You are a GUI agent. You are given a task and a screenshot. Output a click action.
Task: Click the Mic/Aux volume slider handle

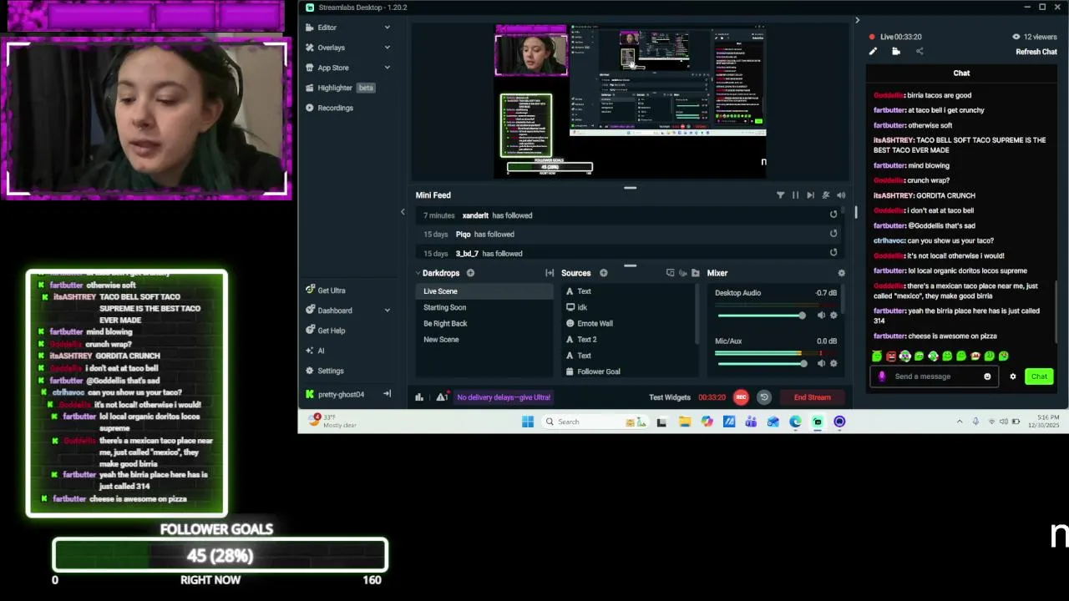[803, 364]
